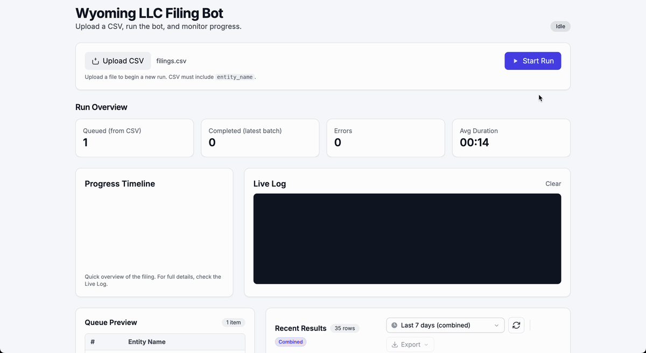Click the Combined badge under Recent Results
The image size is (646, 353).
(x=290, y=342)
